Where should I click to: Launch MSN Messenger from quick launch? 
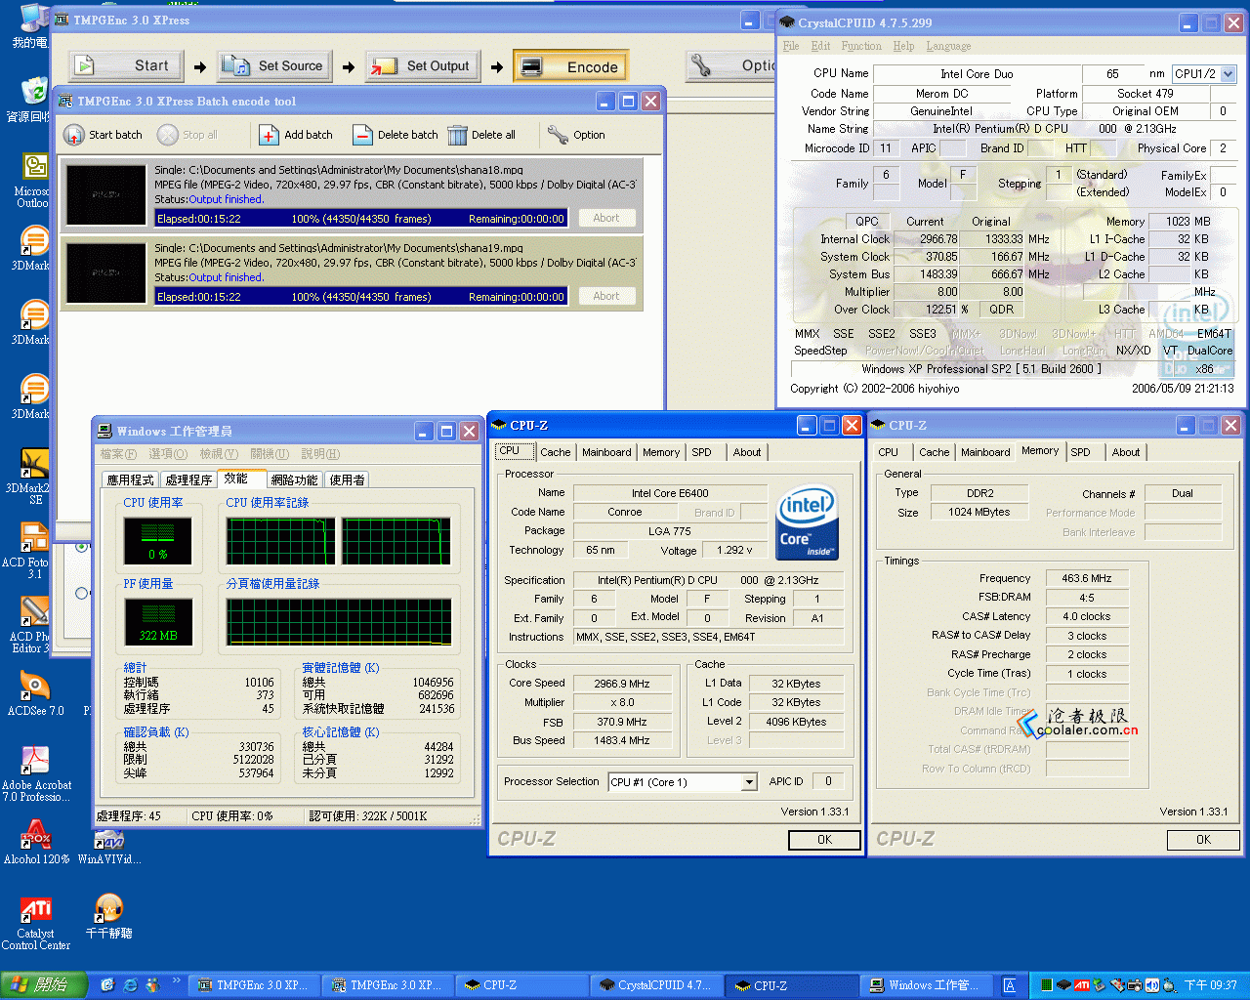coord(153,985)
